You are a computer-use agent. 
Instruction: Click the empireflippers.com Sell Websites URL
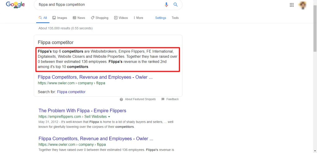click(72, 116)
